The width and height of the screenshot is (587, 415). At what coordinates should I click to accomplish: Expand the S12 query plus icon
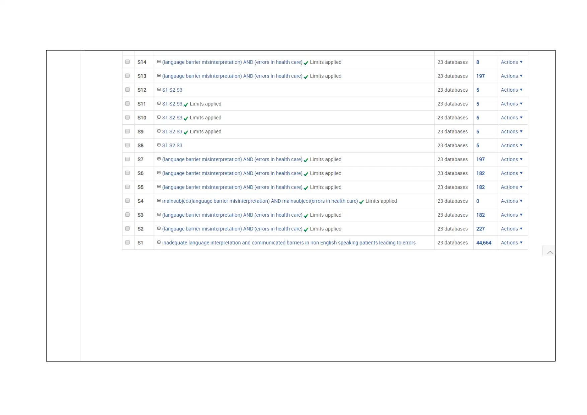159,89
